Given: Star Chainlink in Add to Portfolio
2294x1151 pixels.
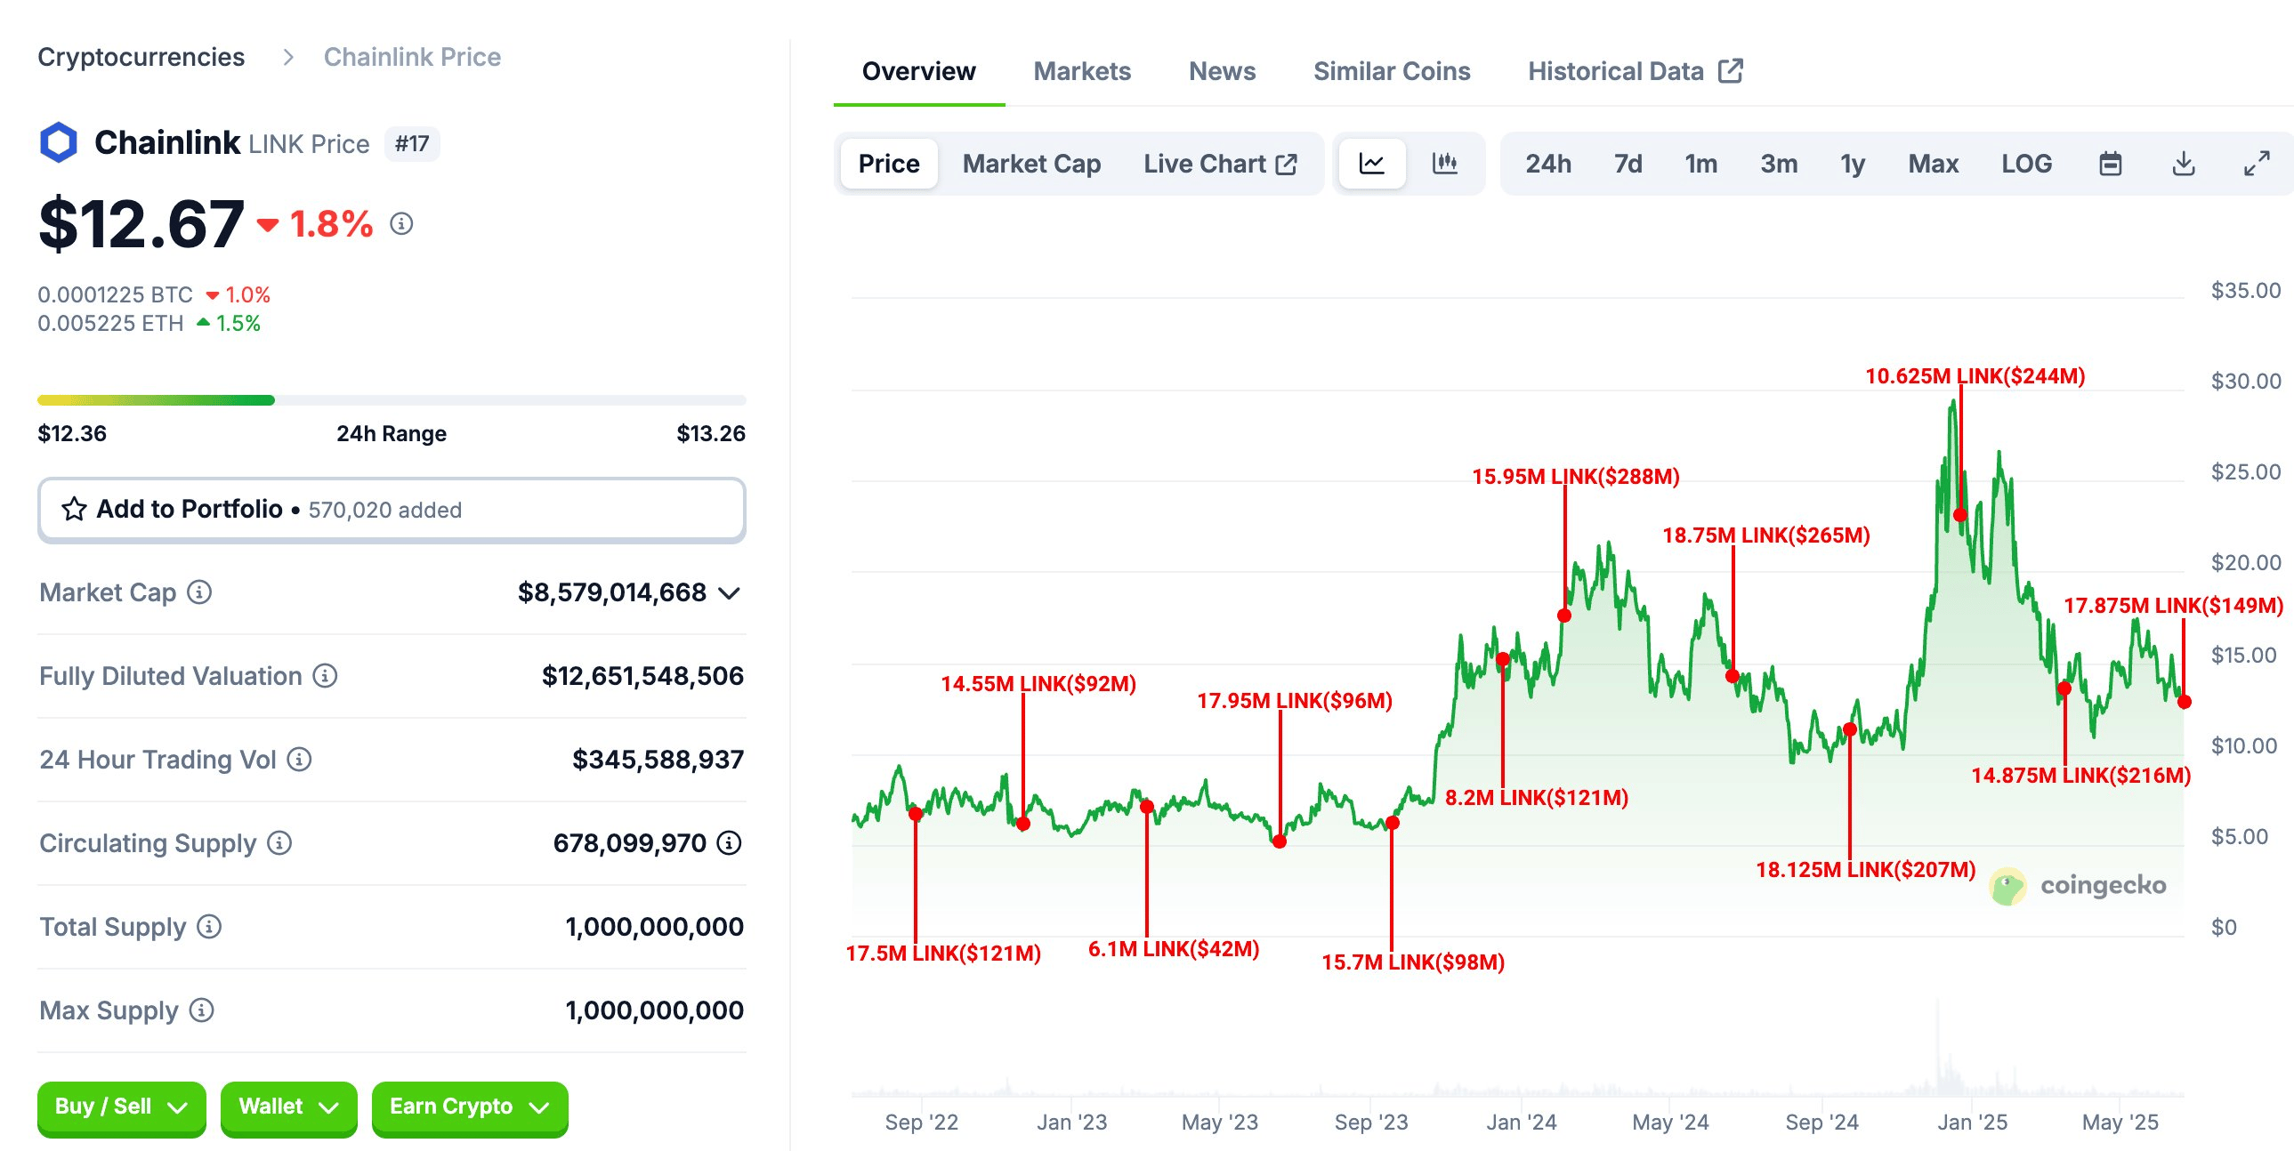Looking at the screenshot, I should [75, 509].
